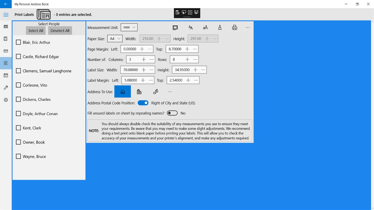The image size is (374, 210).
Task: Select the label font style icon
Action: [x=191, y=27]
